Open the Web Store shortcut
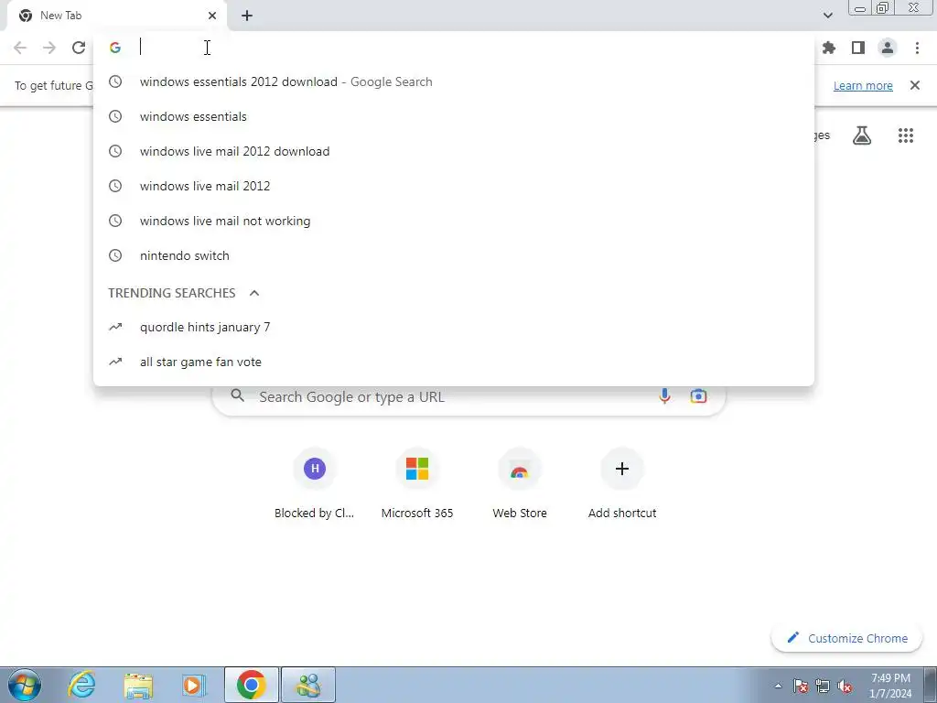Image resolution: width=937 pixels, height=703 pixels. pos(520,484)
